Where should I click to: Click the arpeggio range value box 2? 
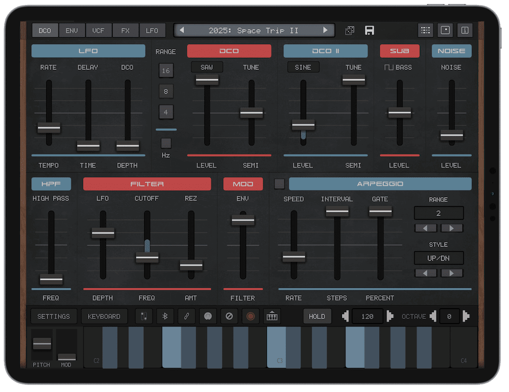438,213
